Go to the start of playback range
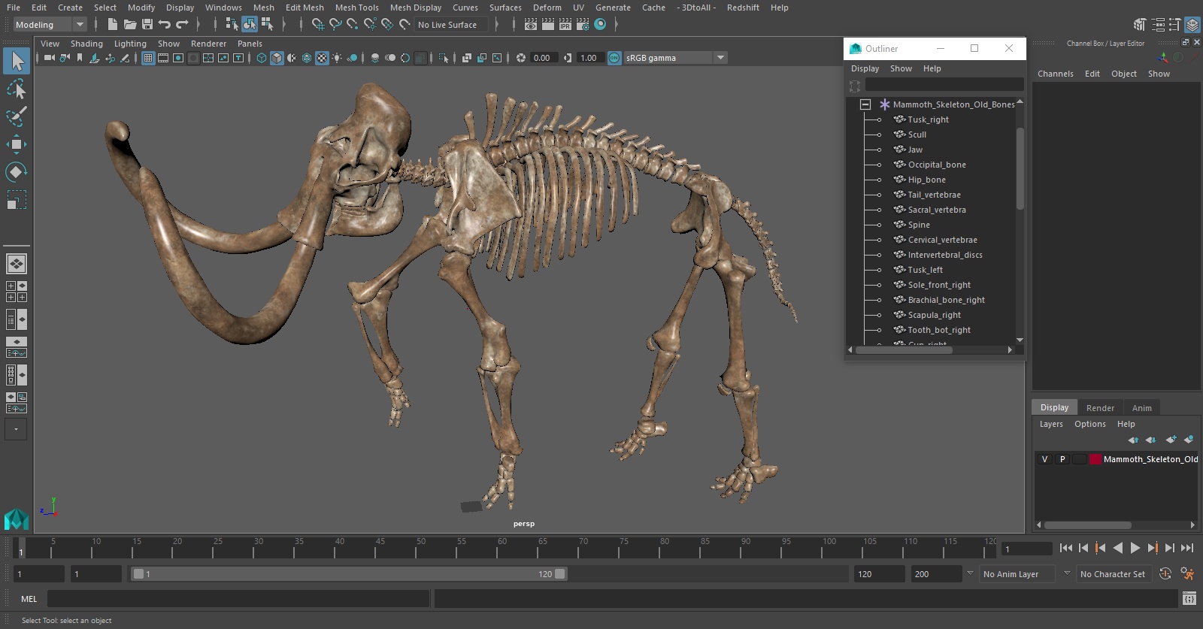The image size is (1203, 629). pyautogui.click(x=1065, y=549)
